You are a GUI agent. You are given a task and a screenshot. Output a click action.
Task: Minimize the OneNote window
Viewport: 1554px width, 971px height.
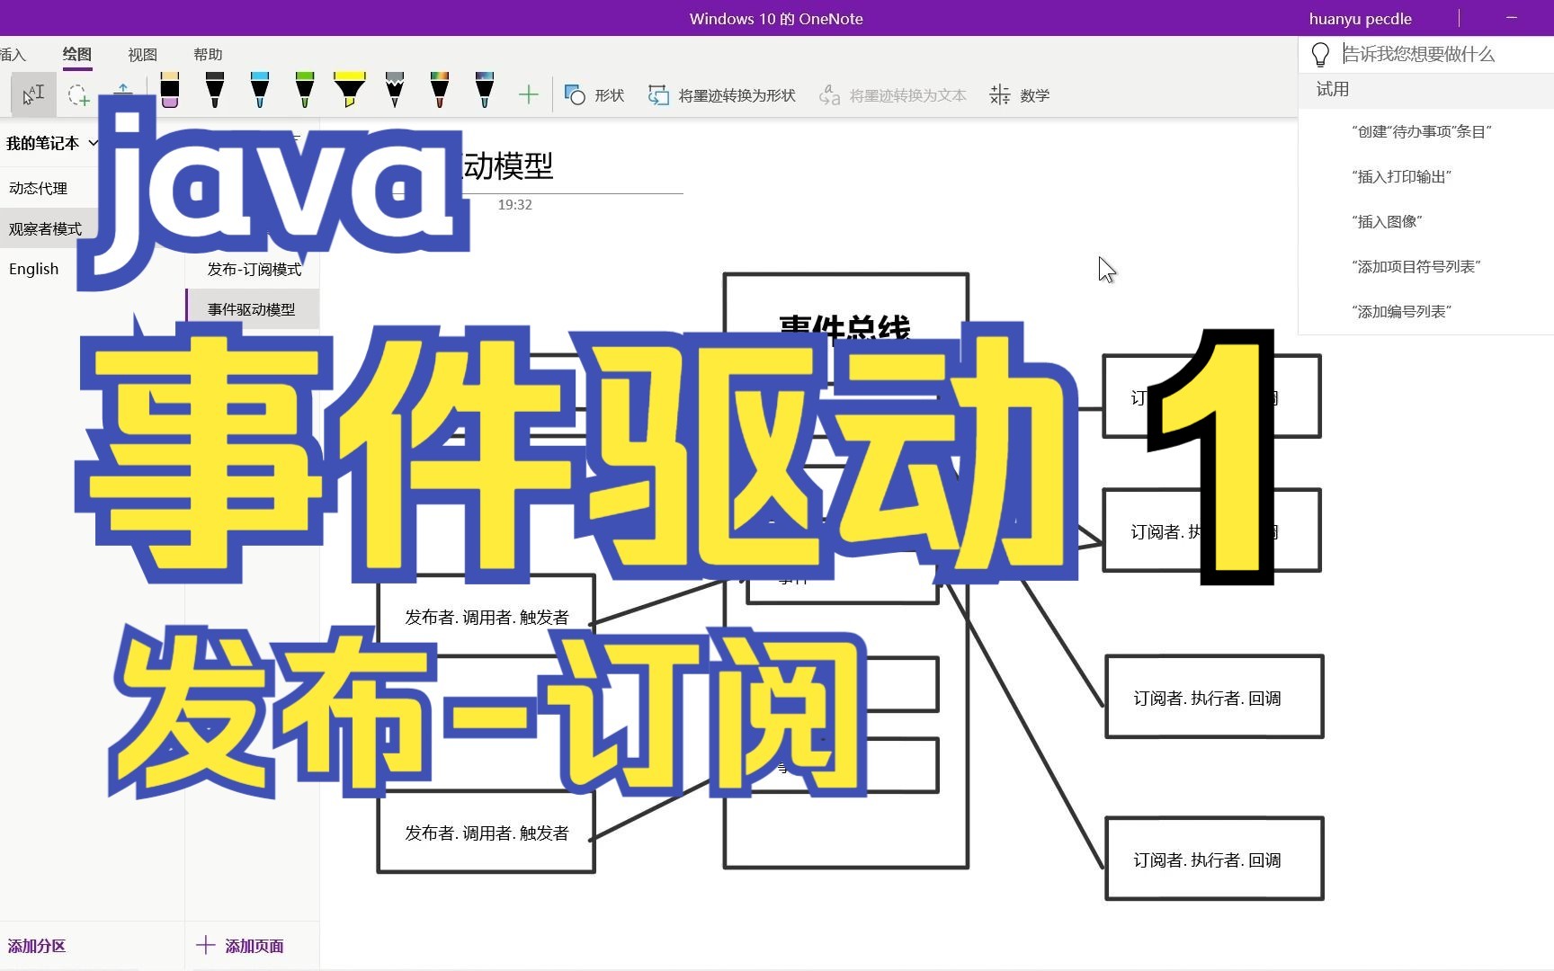pos(1511,18)
